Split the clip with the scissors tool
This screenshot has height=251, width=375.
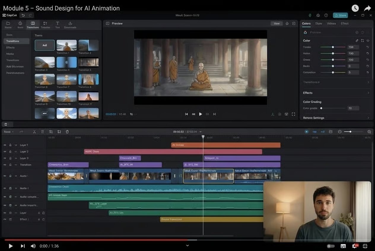(34, 131)
